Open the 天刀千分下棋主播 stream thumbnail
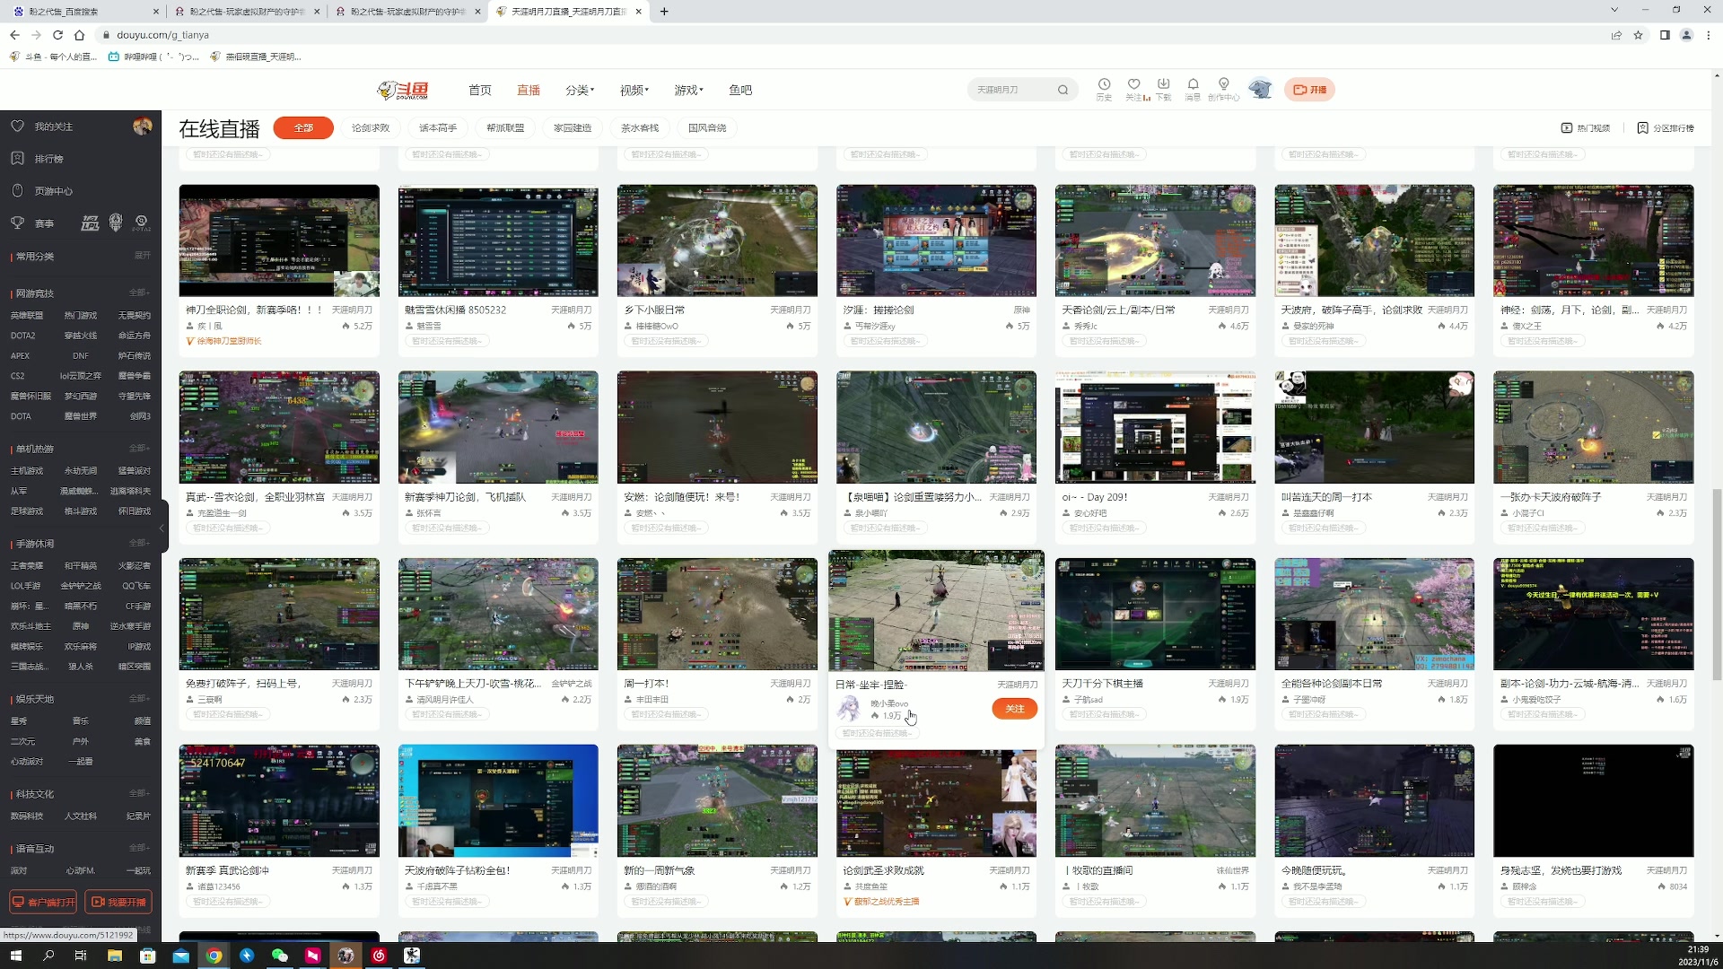Screen dimensions: 1723x969 1155,614
